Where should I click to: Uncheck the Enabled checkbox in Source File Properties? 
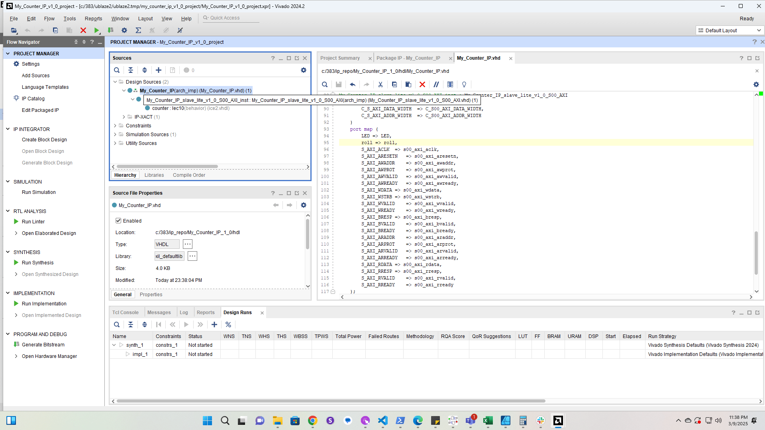coord(118,221)
